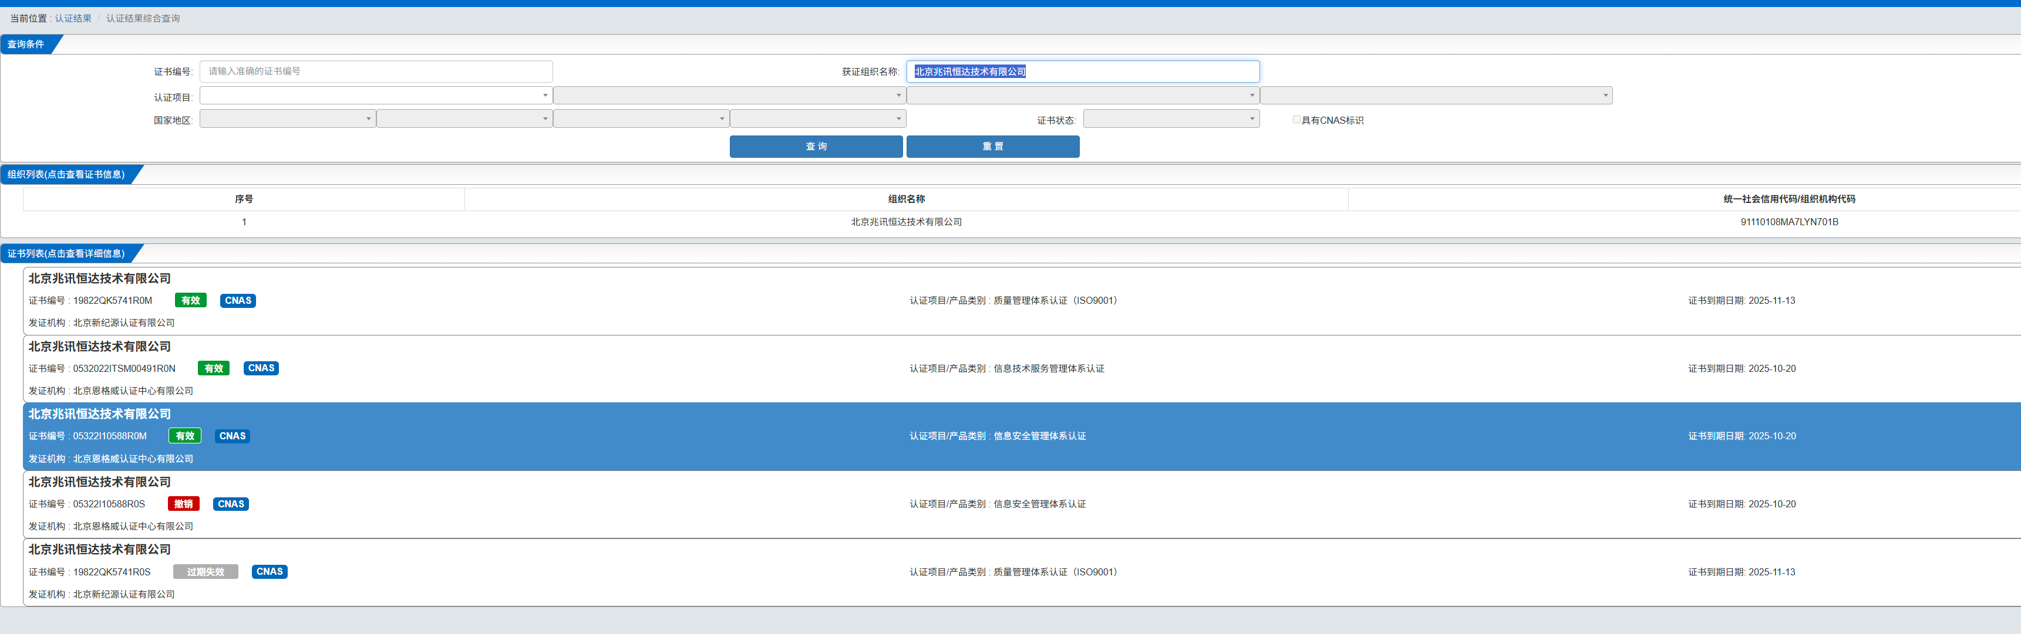Click the 统一社会信用代码/组织机构代码 column header
The image size is (2021, 634).
click(1788, 199)
